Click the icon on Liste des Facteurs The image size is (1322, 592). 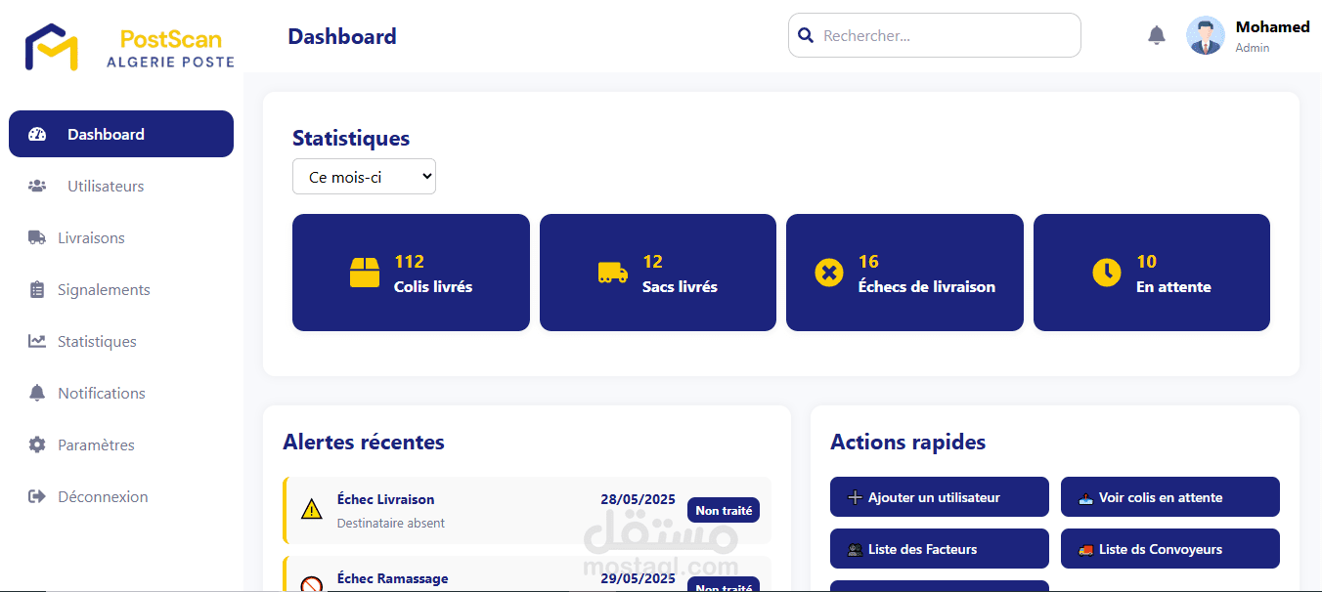coord(855,549)
